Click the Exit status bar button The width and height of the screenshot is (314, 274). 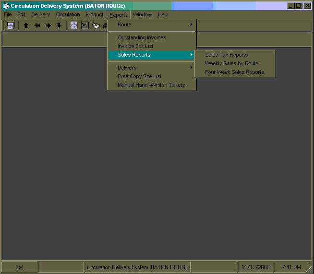tap(19, 267)
